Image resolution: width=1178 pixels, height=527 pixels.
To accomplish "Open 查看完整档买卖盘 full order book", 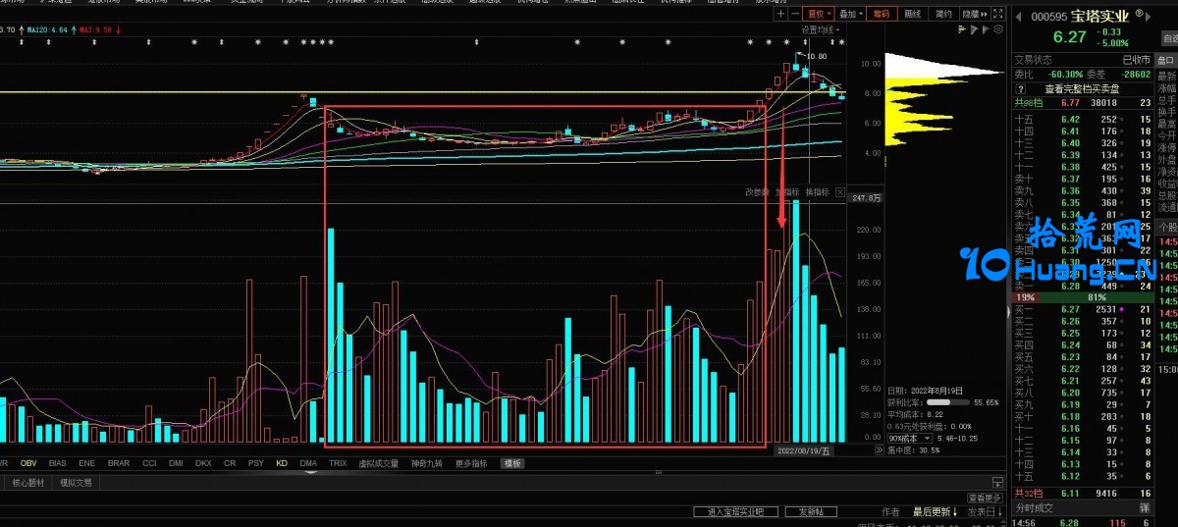I will (x=1084, y=87).
